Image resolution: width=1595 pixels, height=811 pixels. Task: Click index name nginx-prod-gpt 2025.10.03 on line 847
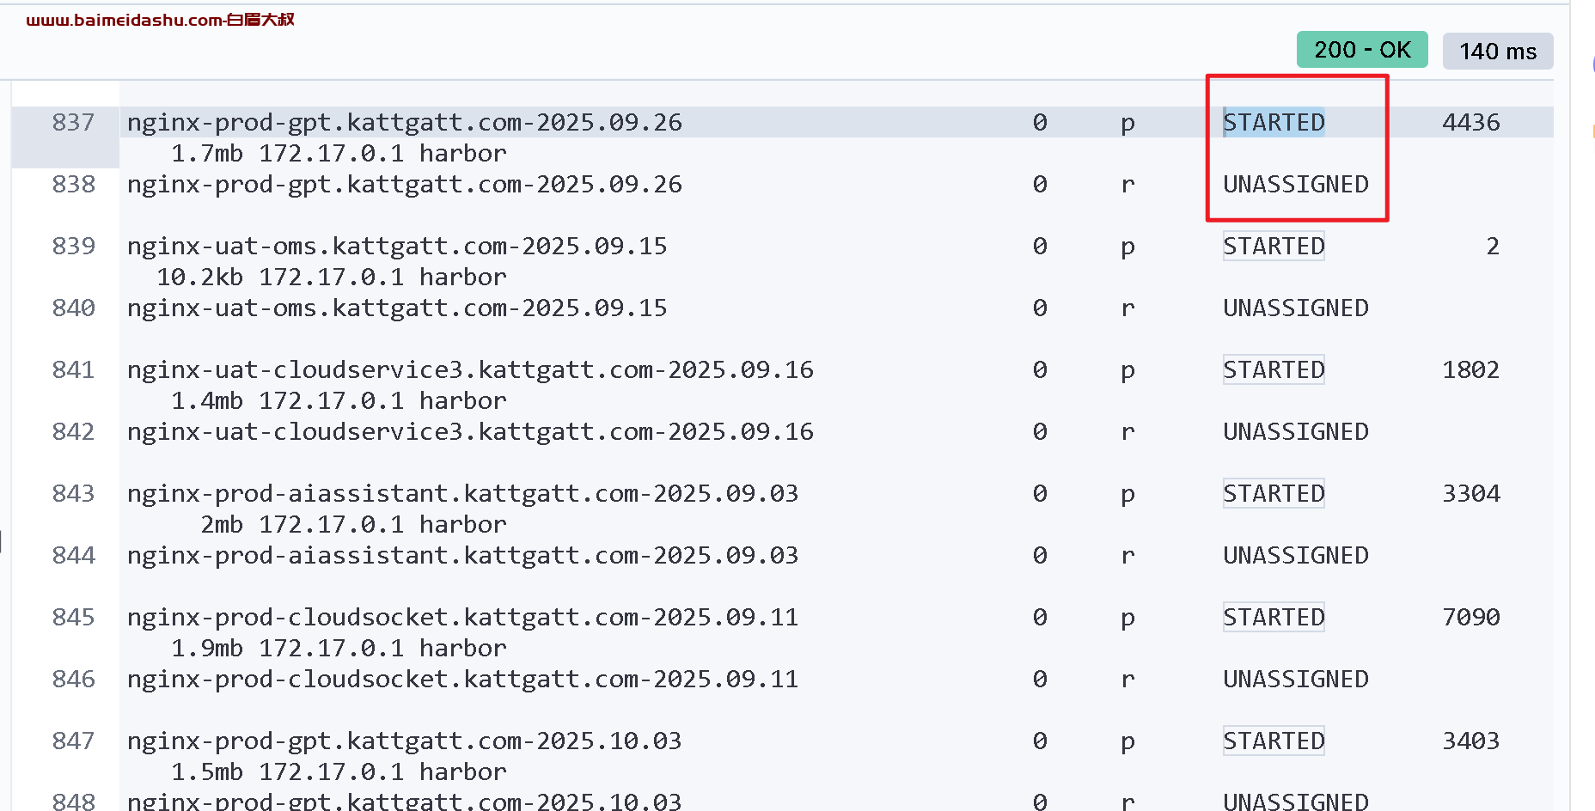(x=404, y=741)
